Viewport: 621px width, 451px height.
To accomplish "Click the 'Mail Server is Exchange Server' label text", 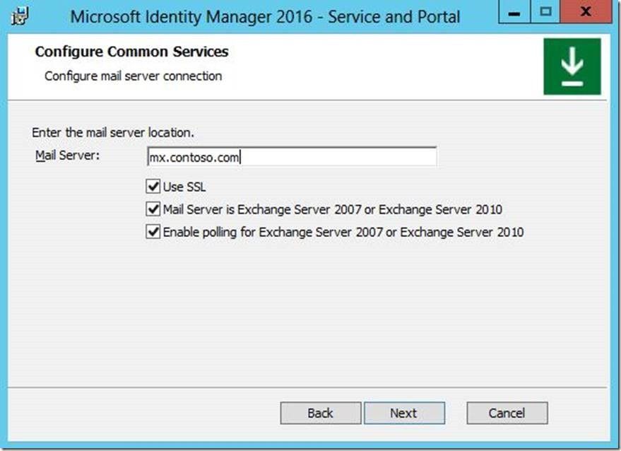I will pyautogui.click(x=332, y=210).
